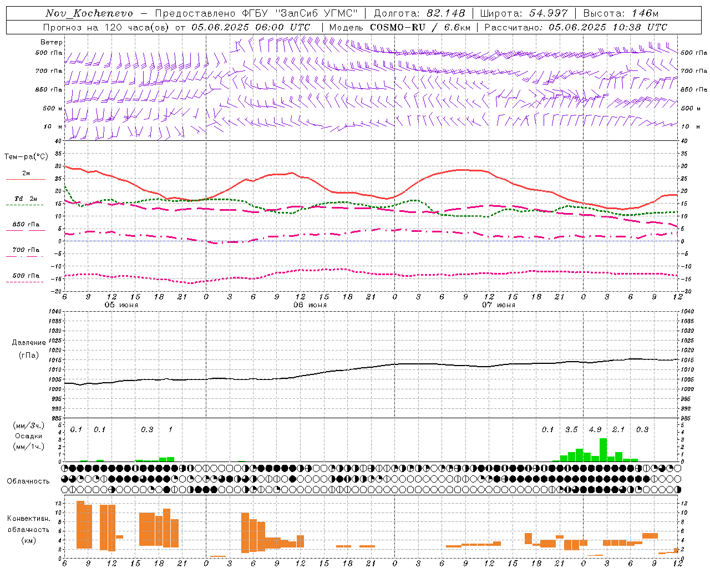This screenshot has width=710, height=568.
Task: Click the latitude value "Широта: 54.997"
Action: tap(524, 13)
